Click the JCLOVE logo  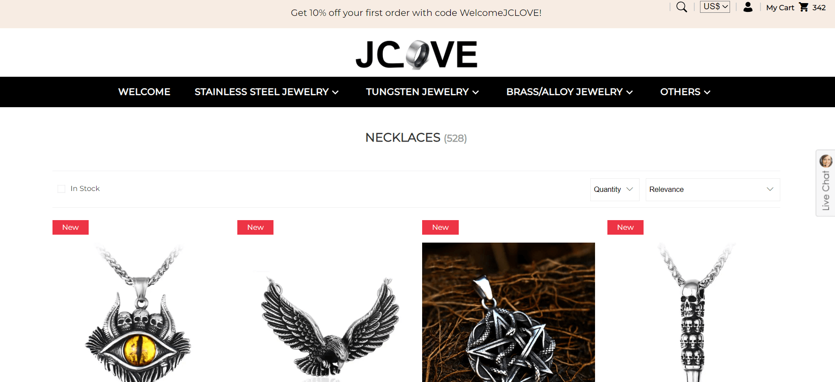pyautogui.click(x=416, y=55)
